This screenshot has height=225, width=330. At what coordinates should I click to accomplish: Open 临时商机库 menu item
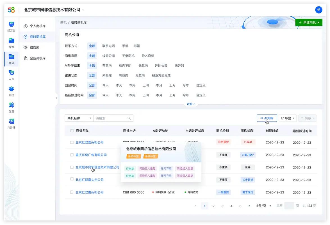point(37,37)
